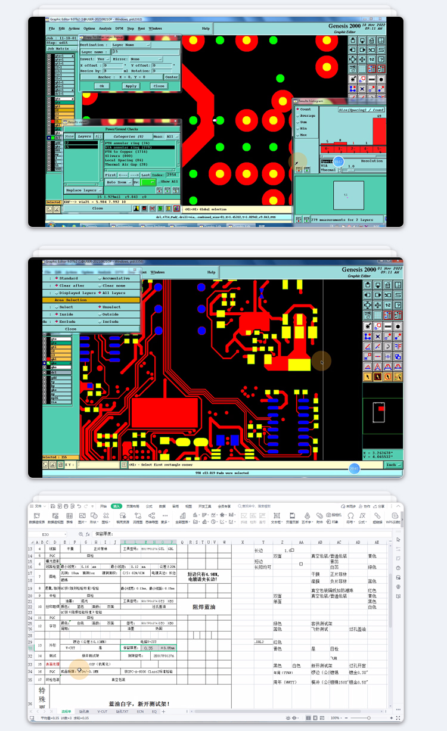Viewport: 447px width, 731px height.
Task: Click 数据透视图 icon in WPS ribbon
Action: 54,518
